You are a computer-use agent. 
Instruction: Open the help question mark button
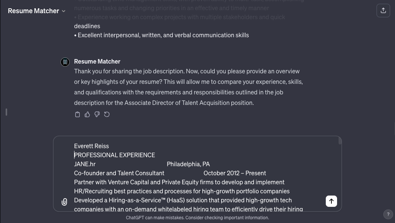pyautogui.click(x=388, y=214)
